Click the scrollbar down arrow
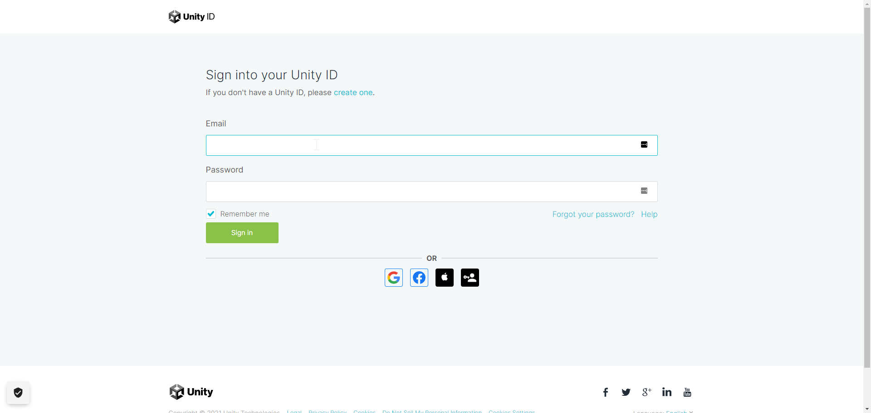871x413 pixels. 867,409
